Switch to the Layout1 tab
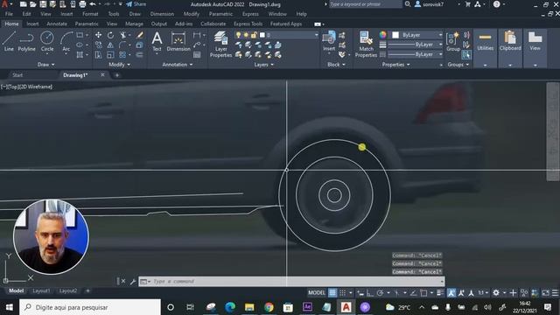 [x=41, y=290]
